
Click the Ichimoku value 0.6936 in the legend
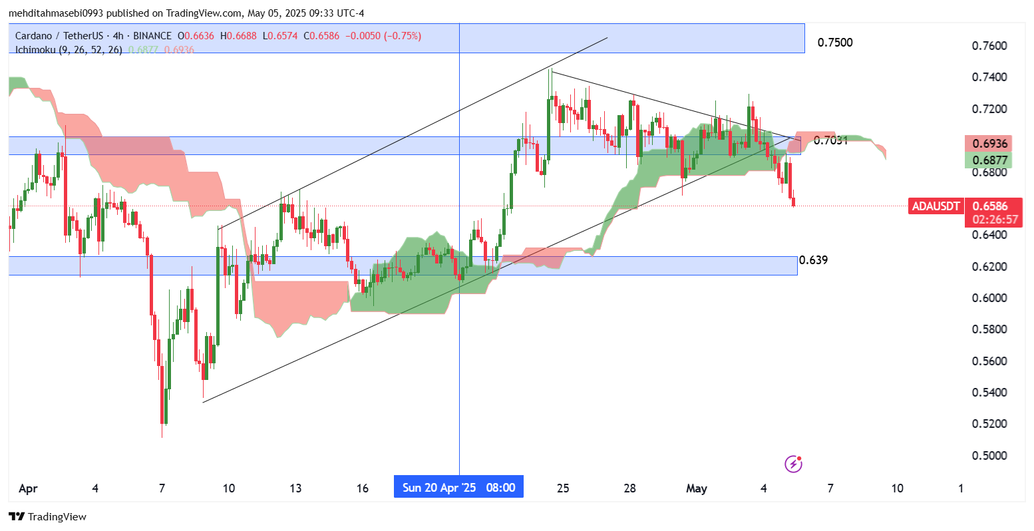tap(178, 49)
